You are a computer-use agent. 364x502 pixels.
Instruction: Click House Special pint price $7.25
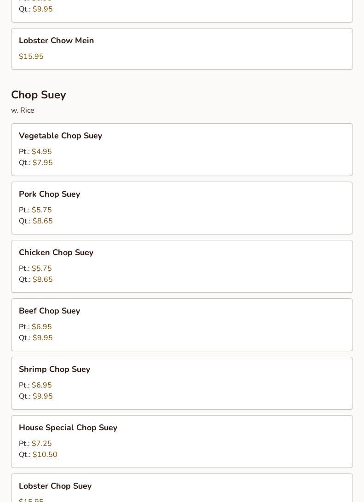pos(42,444)
